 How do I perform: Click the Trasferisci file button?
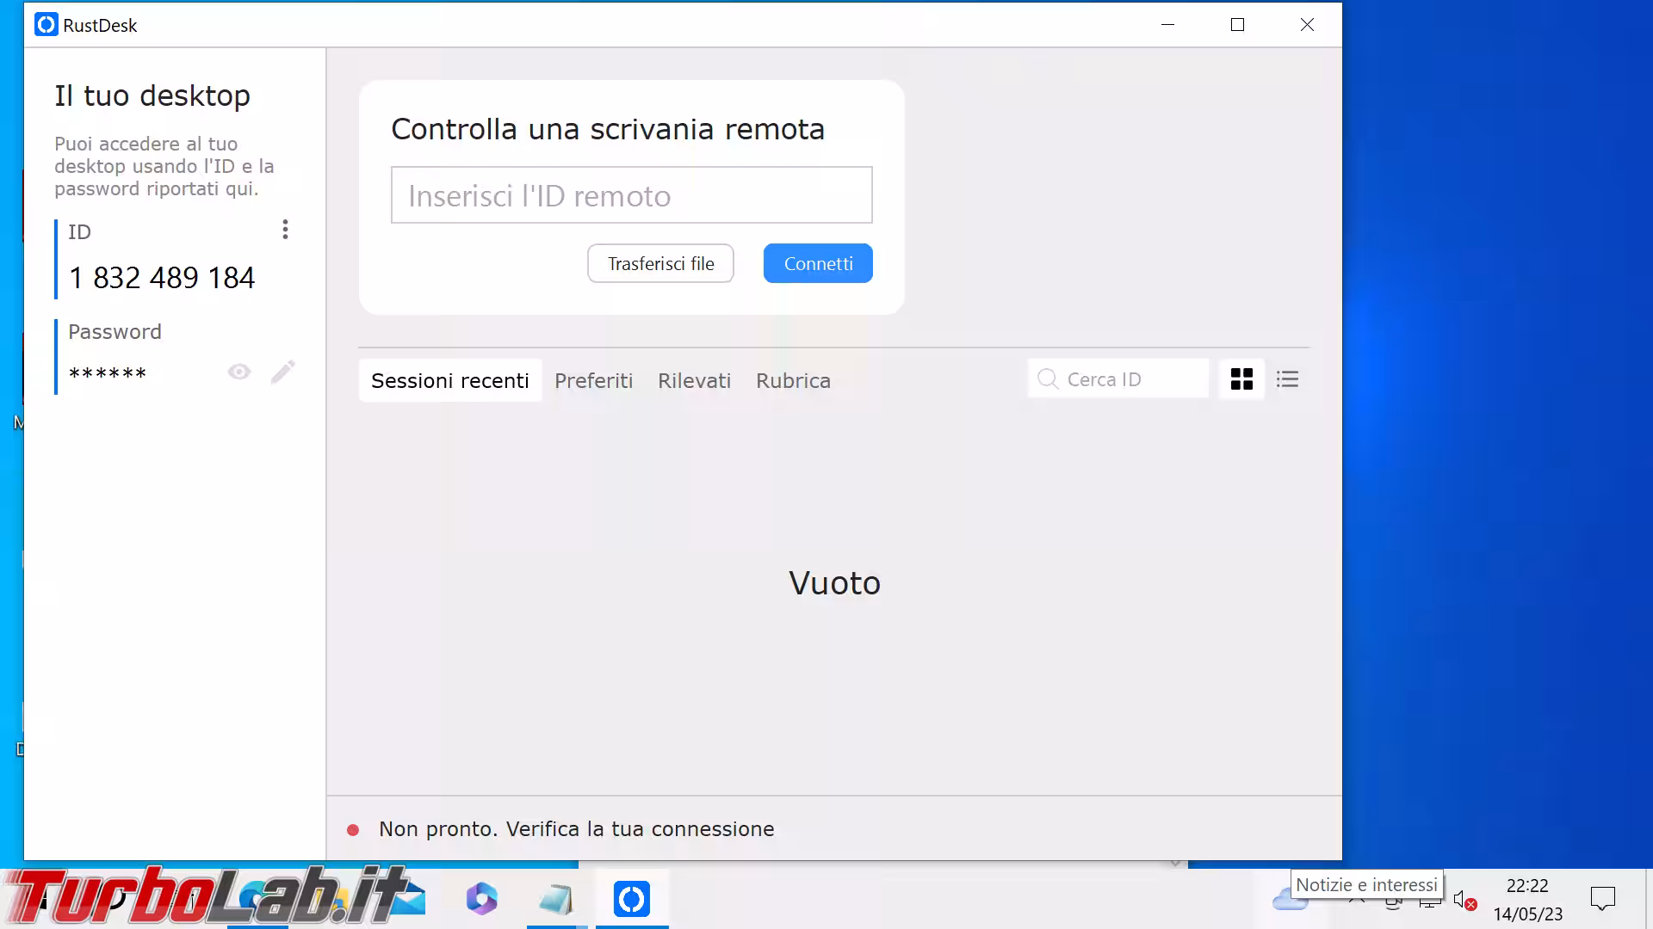click(660, 263)
